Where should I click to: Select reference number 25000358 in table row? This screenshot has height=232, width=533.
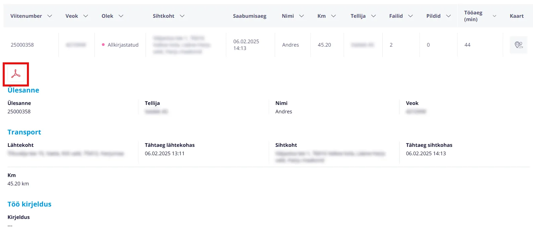[22, 45]
